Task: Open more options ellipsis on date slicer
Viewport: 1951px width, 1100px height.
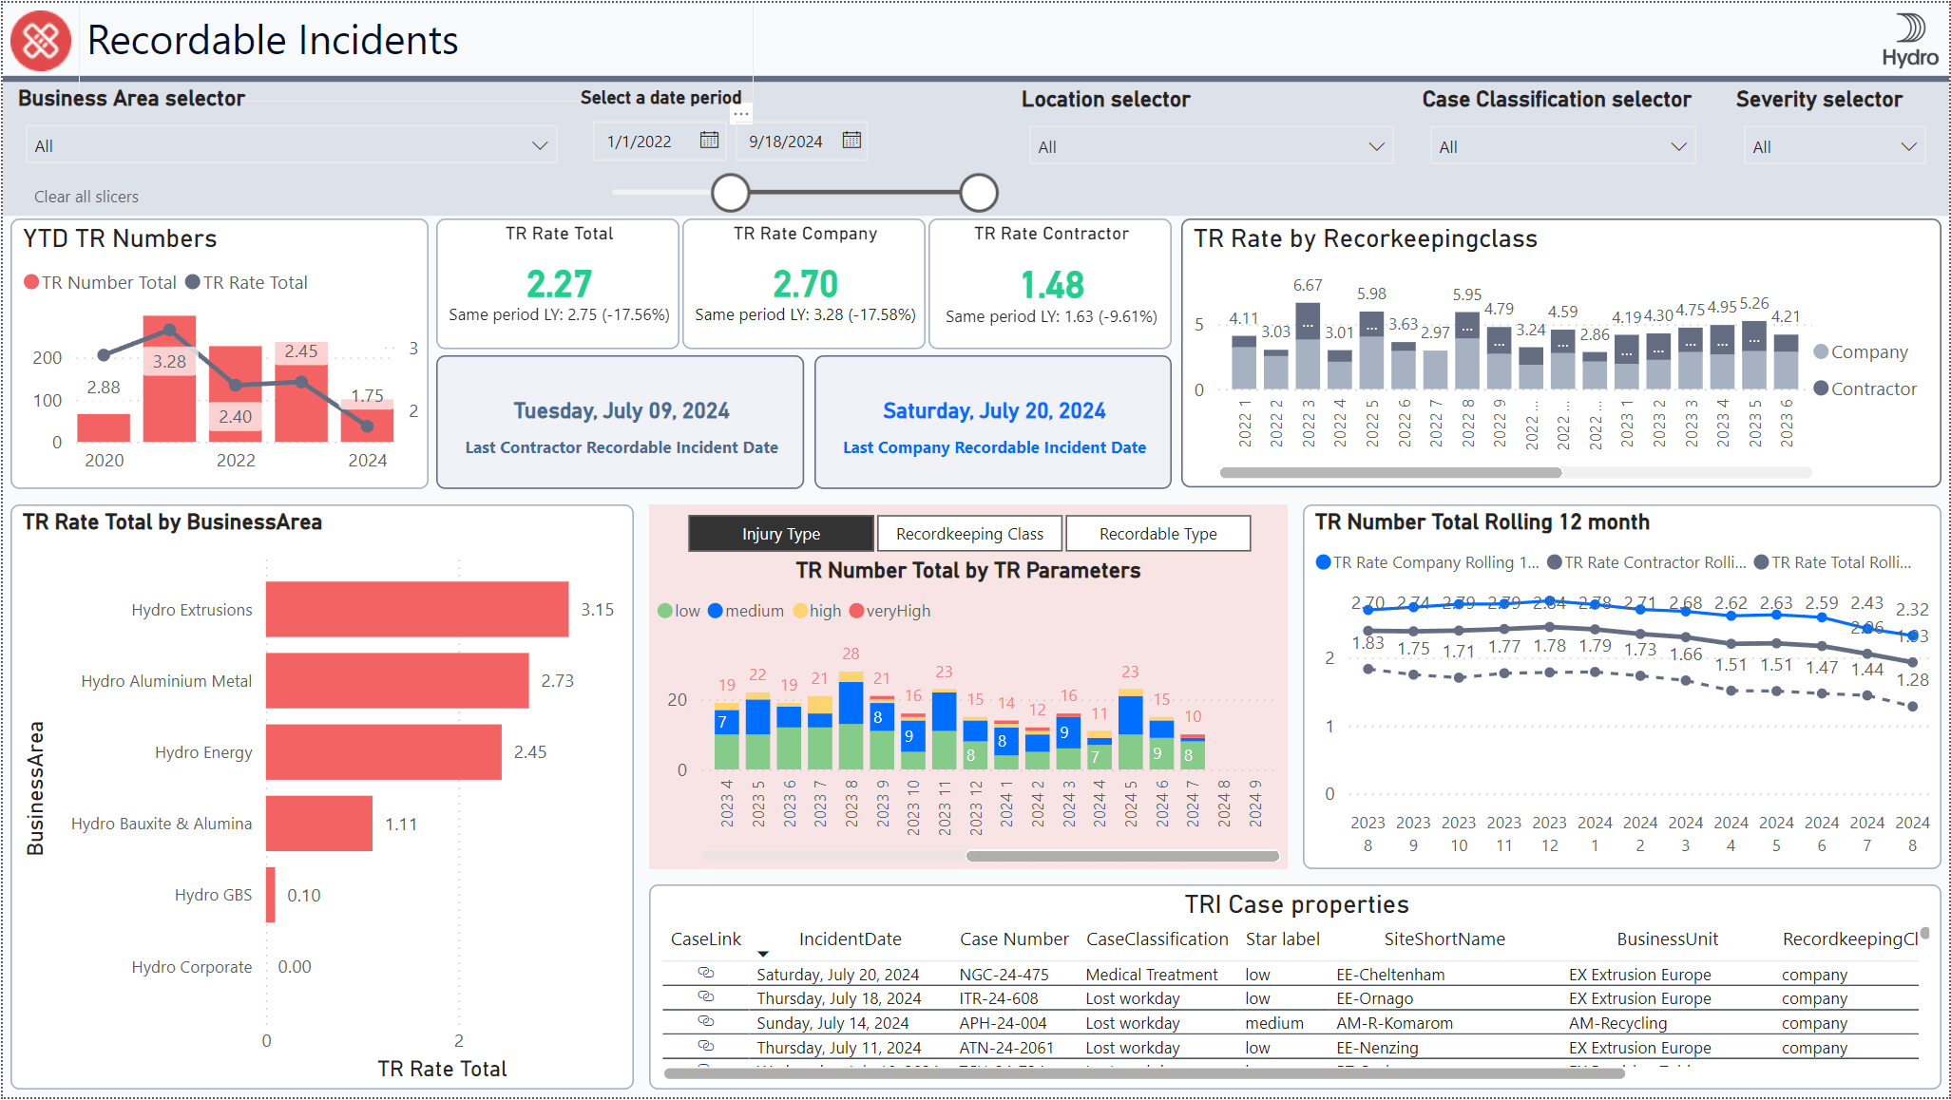Action: pos(739,113)
